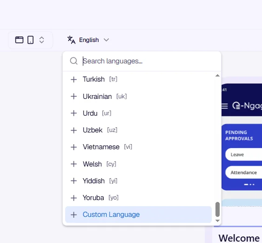Viewport: 262px width, 243px height.
Task: Click the carousel page indicator dots
Action: pos(249,185)
